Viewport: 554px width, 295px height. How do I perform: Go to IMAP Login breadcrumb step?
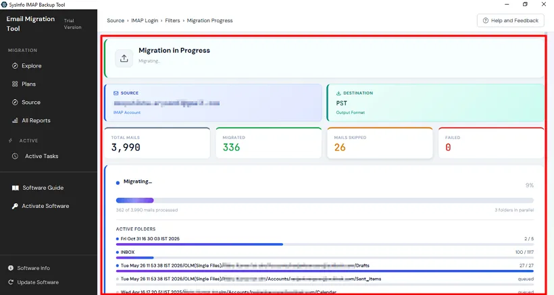[x=145, y=20]
